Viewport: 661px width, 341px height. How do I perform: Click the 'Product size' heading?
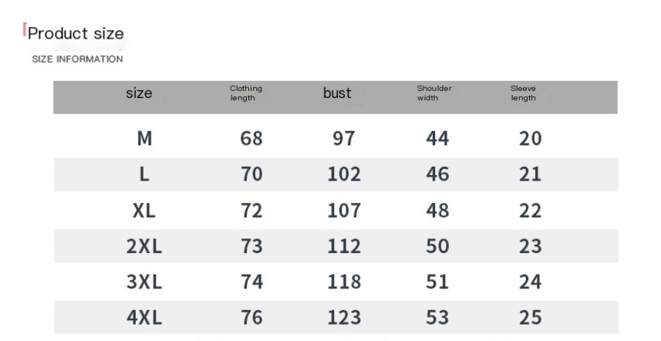(x=76, y=33)
